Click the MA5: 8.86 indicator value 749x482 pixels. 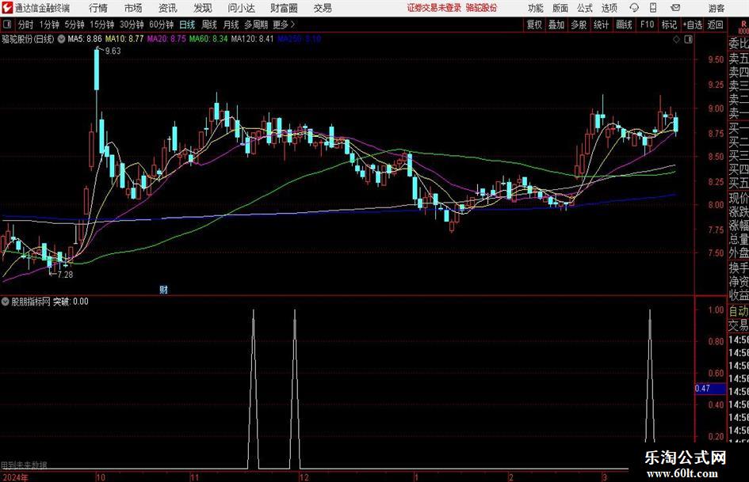coord(85,39)
